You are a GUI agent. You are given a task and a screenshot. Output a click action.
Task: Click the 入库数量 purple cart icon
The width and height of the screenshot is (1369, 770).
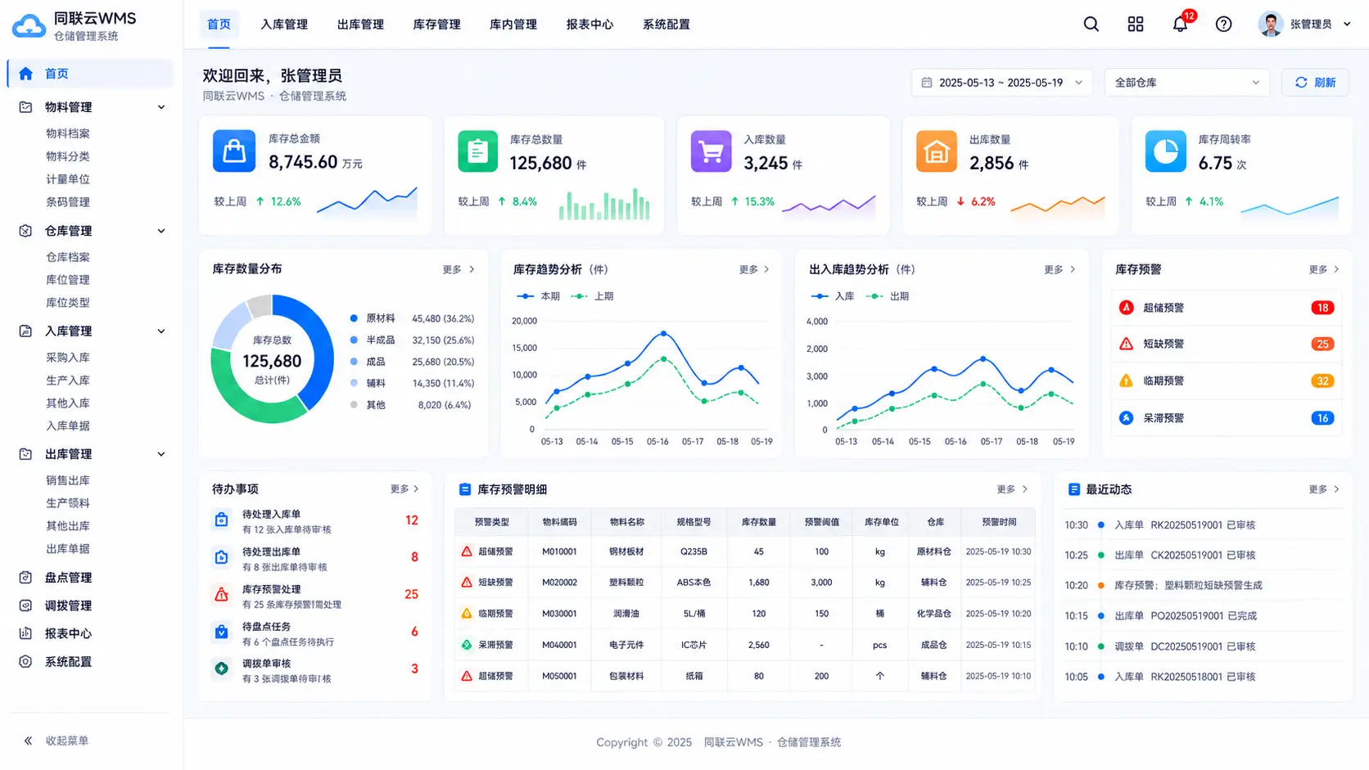(711, 151)
